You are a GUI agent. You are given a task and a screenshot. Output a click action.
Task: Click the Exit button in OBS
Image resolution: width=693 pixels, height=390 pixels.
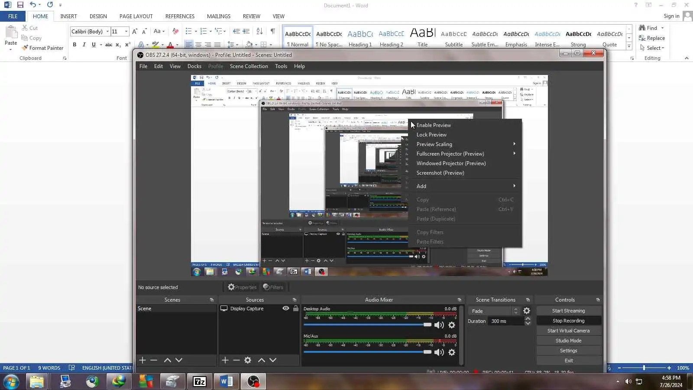click(569, 361)
